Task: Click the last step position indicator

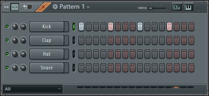Action: 191,87
